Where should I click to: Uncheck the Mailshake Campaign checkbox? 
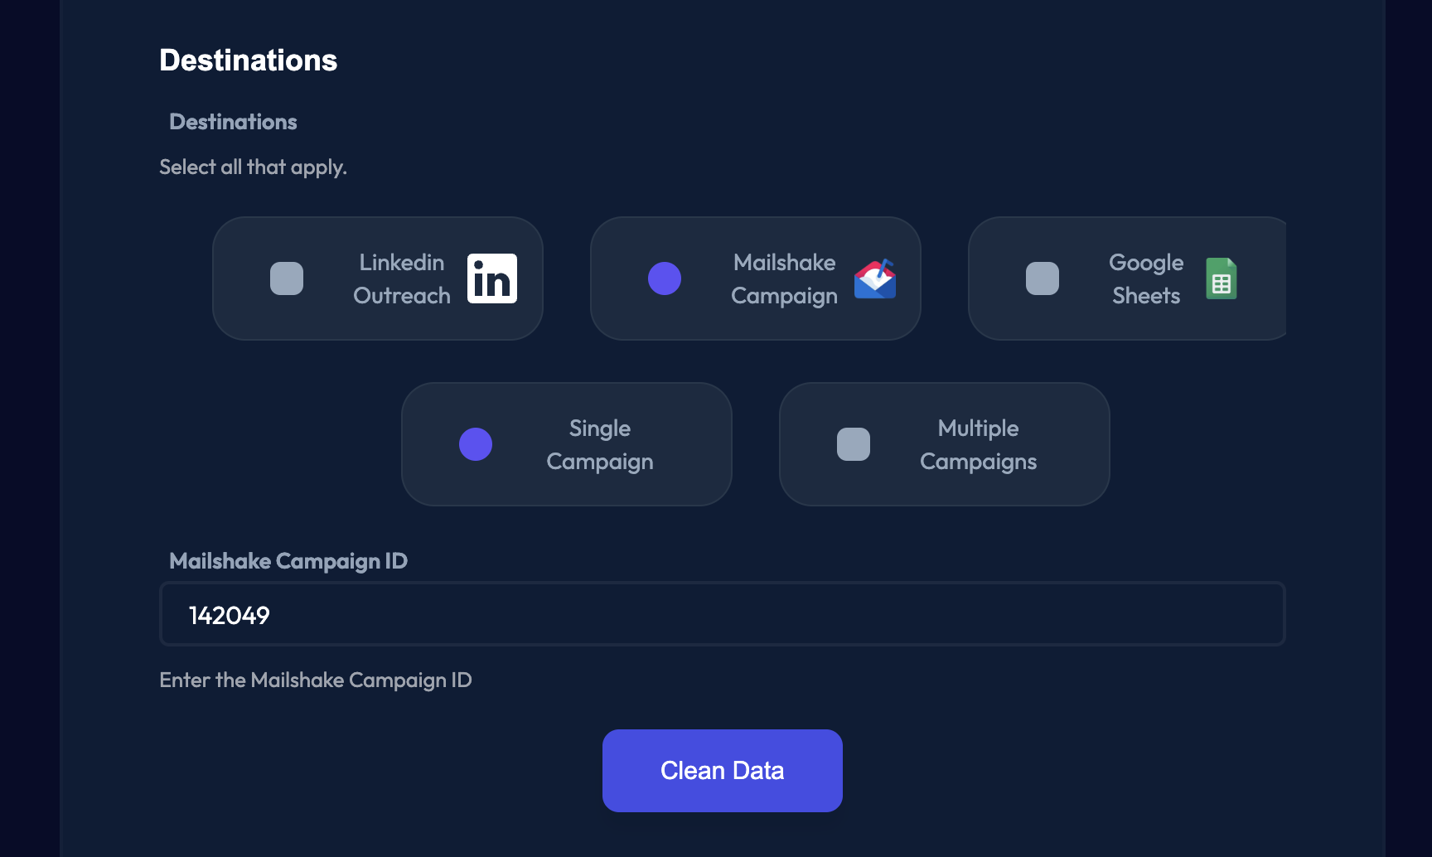(x=665, y=278)
